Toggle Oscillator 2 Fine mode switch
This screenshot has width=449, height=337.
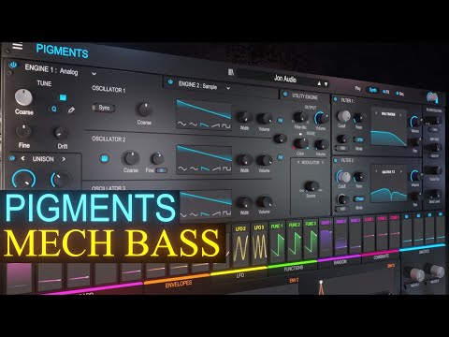click(161, 170)
